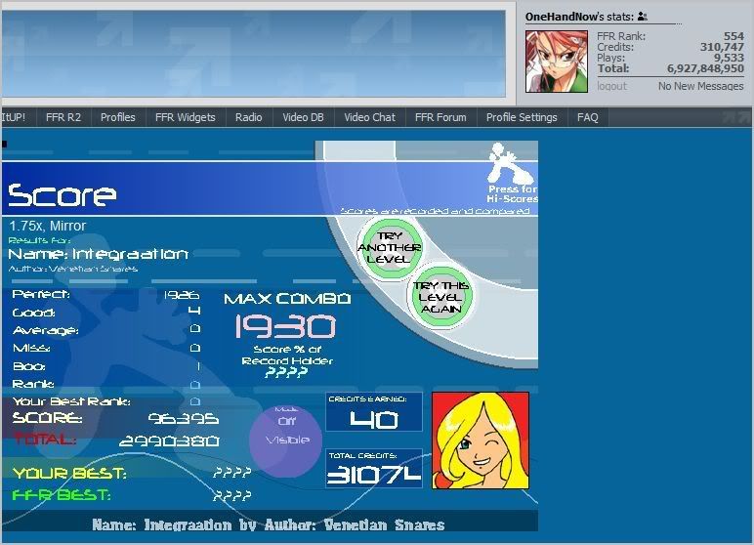754x545 pixels.
Task: Click the logout link
Action: pos(611,86)
